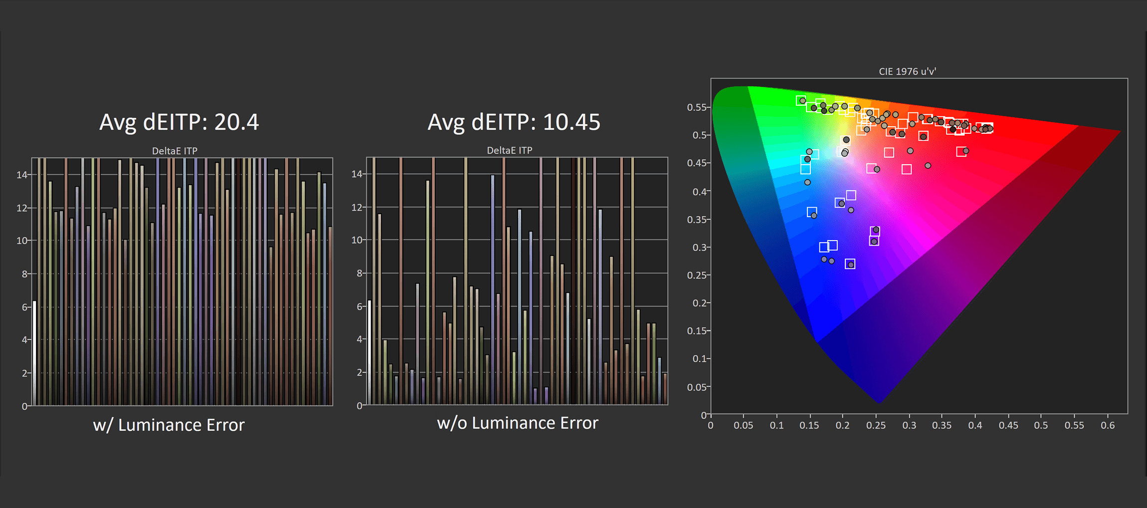Image resolution: width=1147 pixels, height=508 pixels.
Task: Click the white first bar in middle chart
Action: pos(370,352)
